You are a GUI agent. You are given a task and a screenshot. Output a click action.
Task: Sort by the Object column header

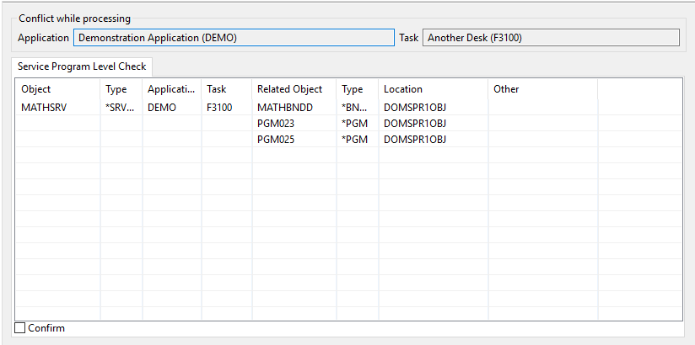pyautogui.click(x=58, y=89)
